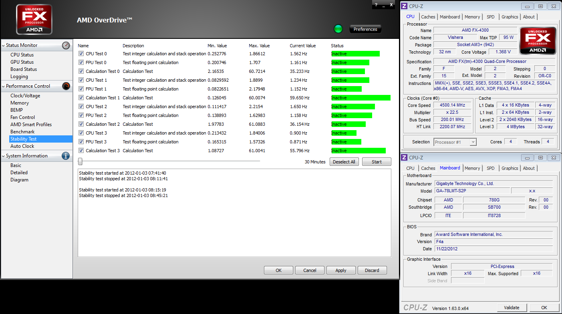
Task: Click the test duration slider handle
Action: click(80, 161)
